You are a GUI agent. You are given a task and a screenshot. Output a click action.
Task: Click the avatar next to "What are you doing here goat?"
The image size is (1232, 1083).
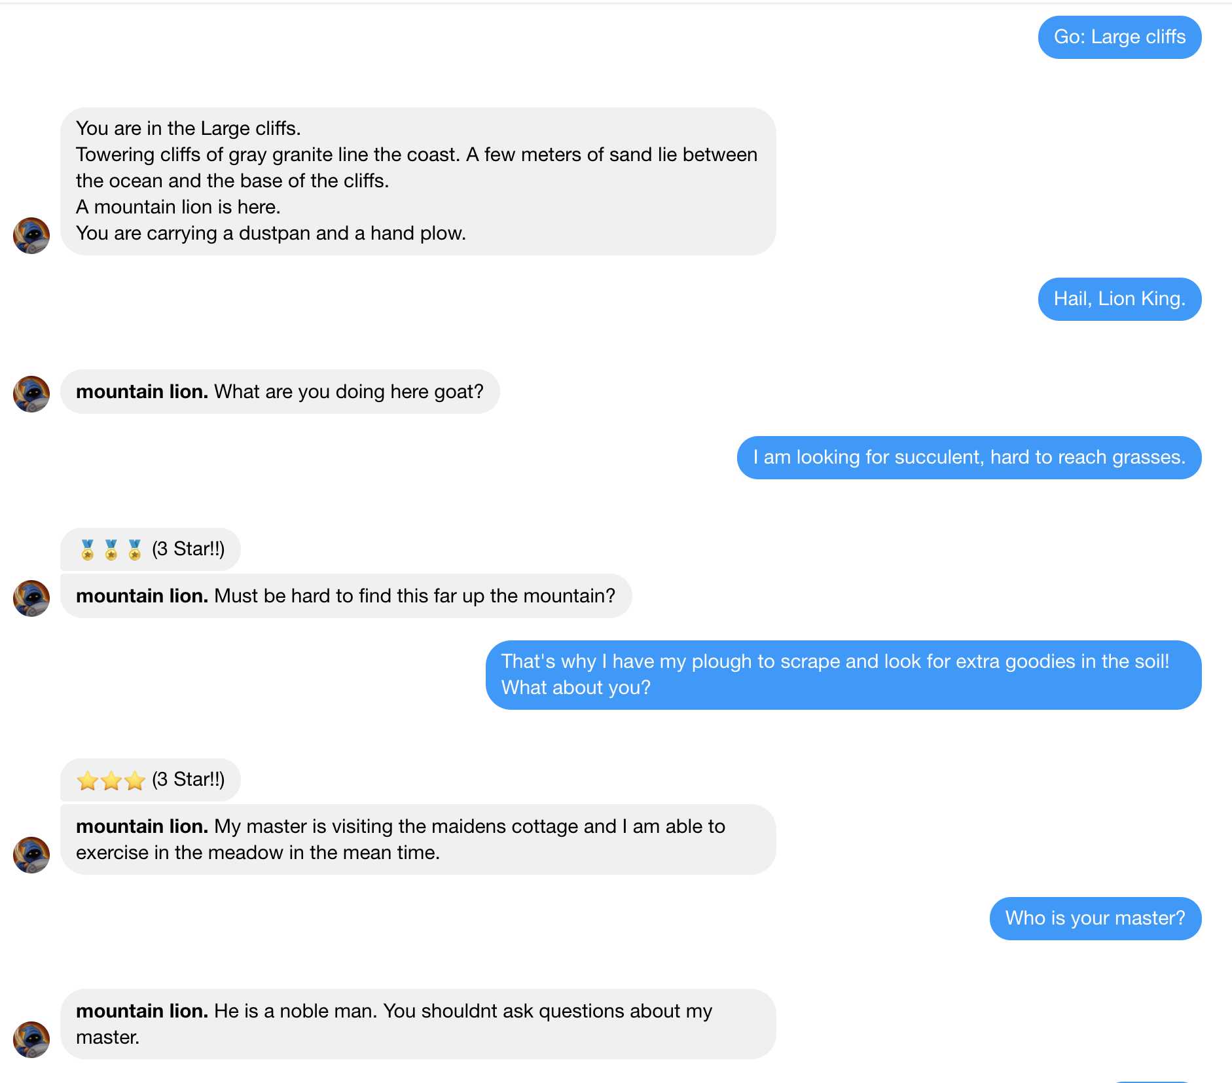tap(31, 394)
